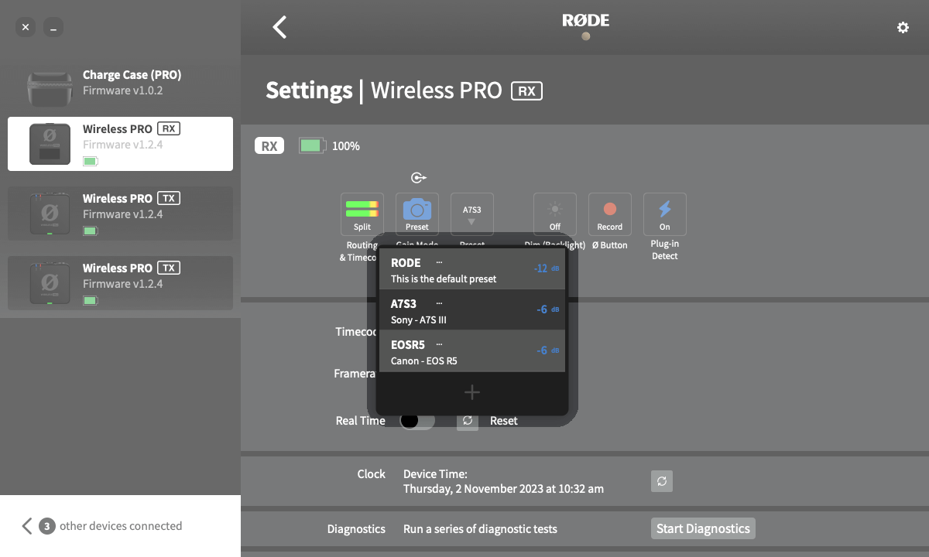Open the EOSR5 preset ellipsis menu
Viewport: 929px width, 557px height.
(x=439, y=345)
